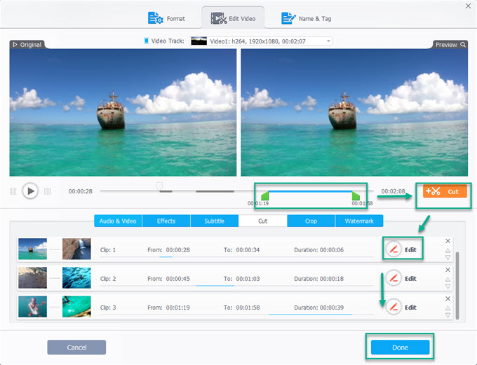Move Clip 2 down with triangle arrow
Screen dimensions: 477x365
(448, 287)
